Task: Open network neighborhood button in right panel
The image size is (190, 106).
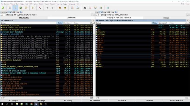Action: (116, 12)
